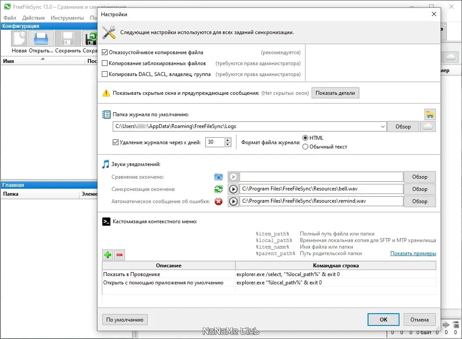Click the Новая configuration icon in main window
The image size is (462, 339).
[19, 38]
